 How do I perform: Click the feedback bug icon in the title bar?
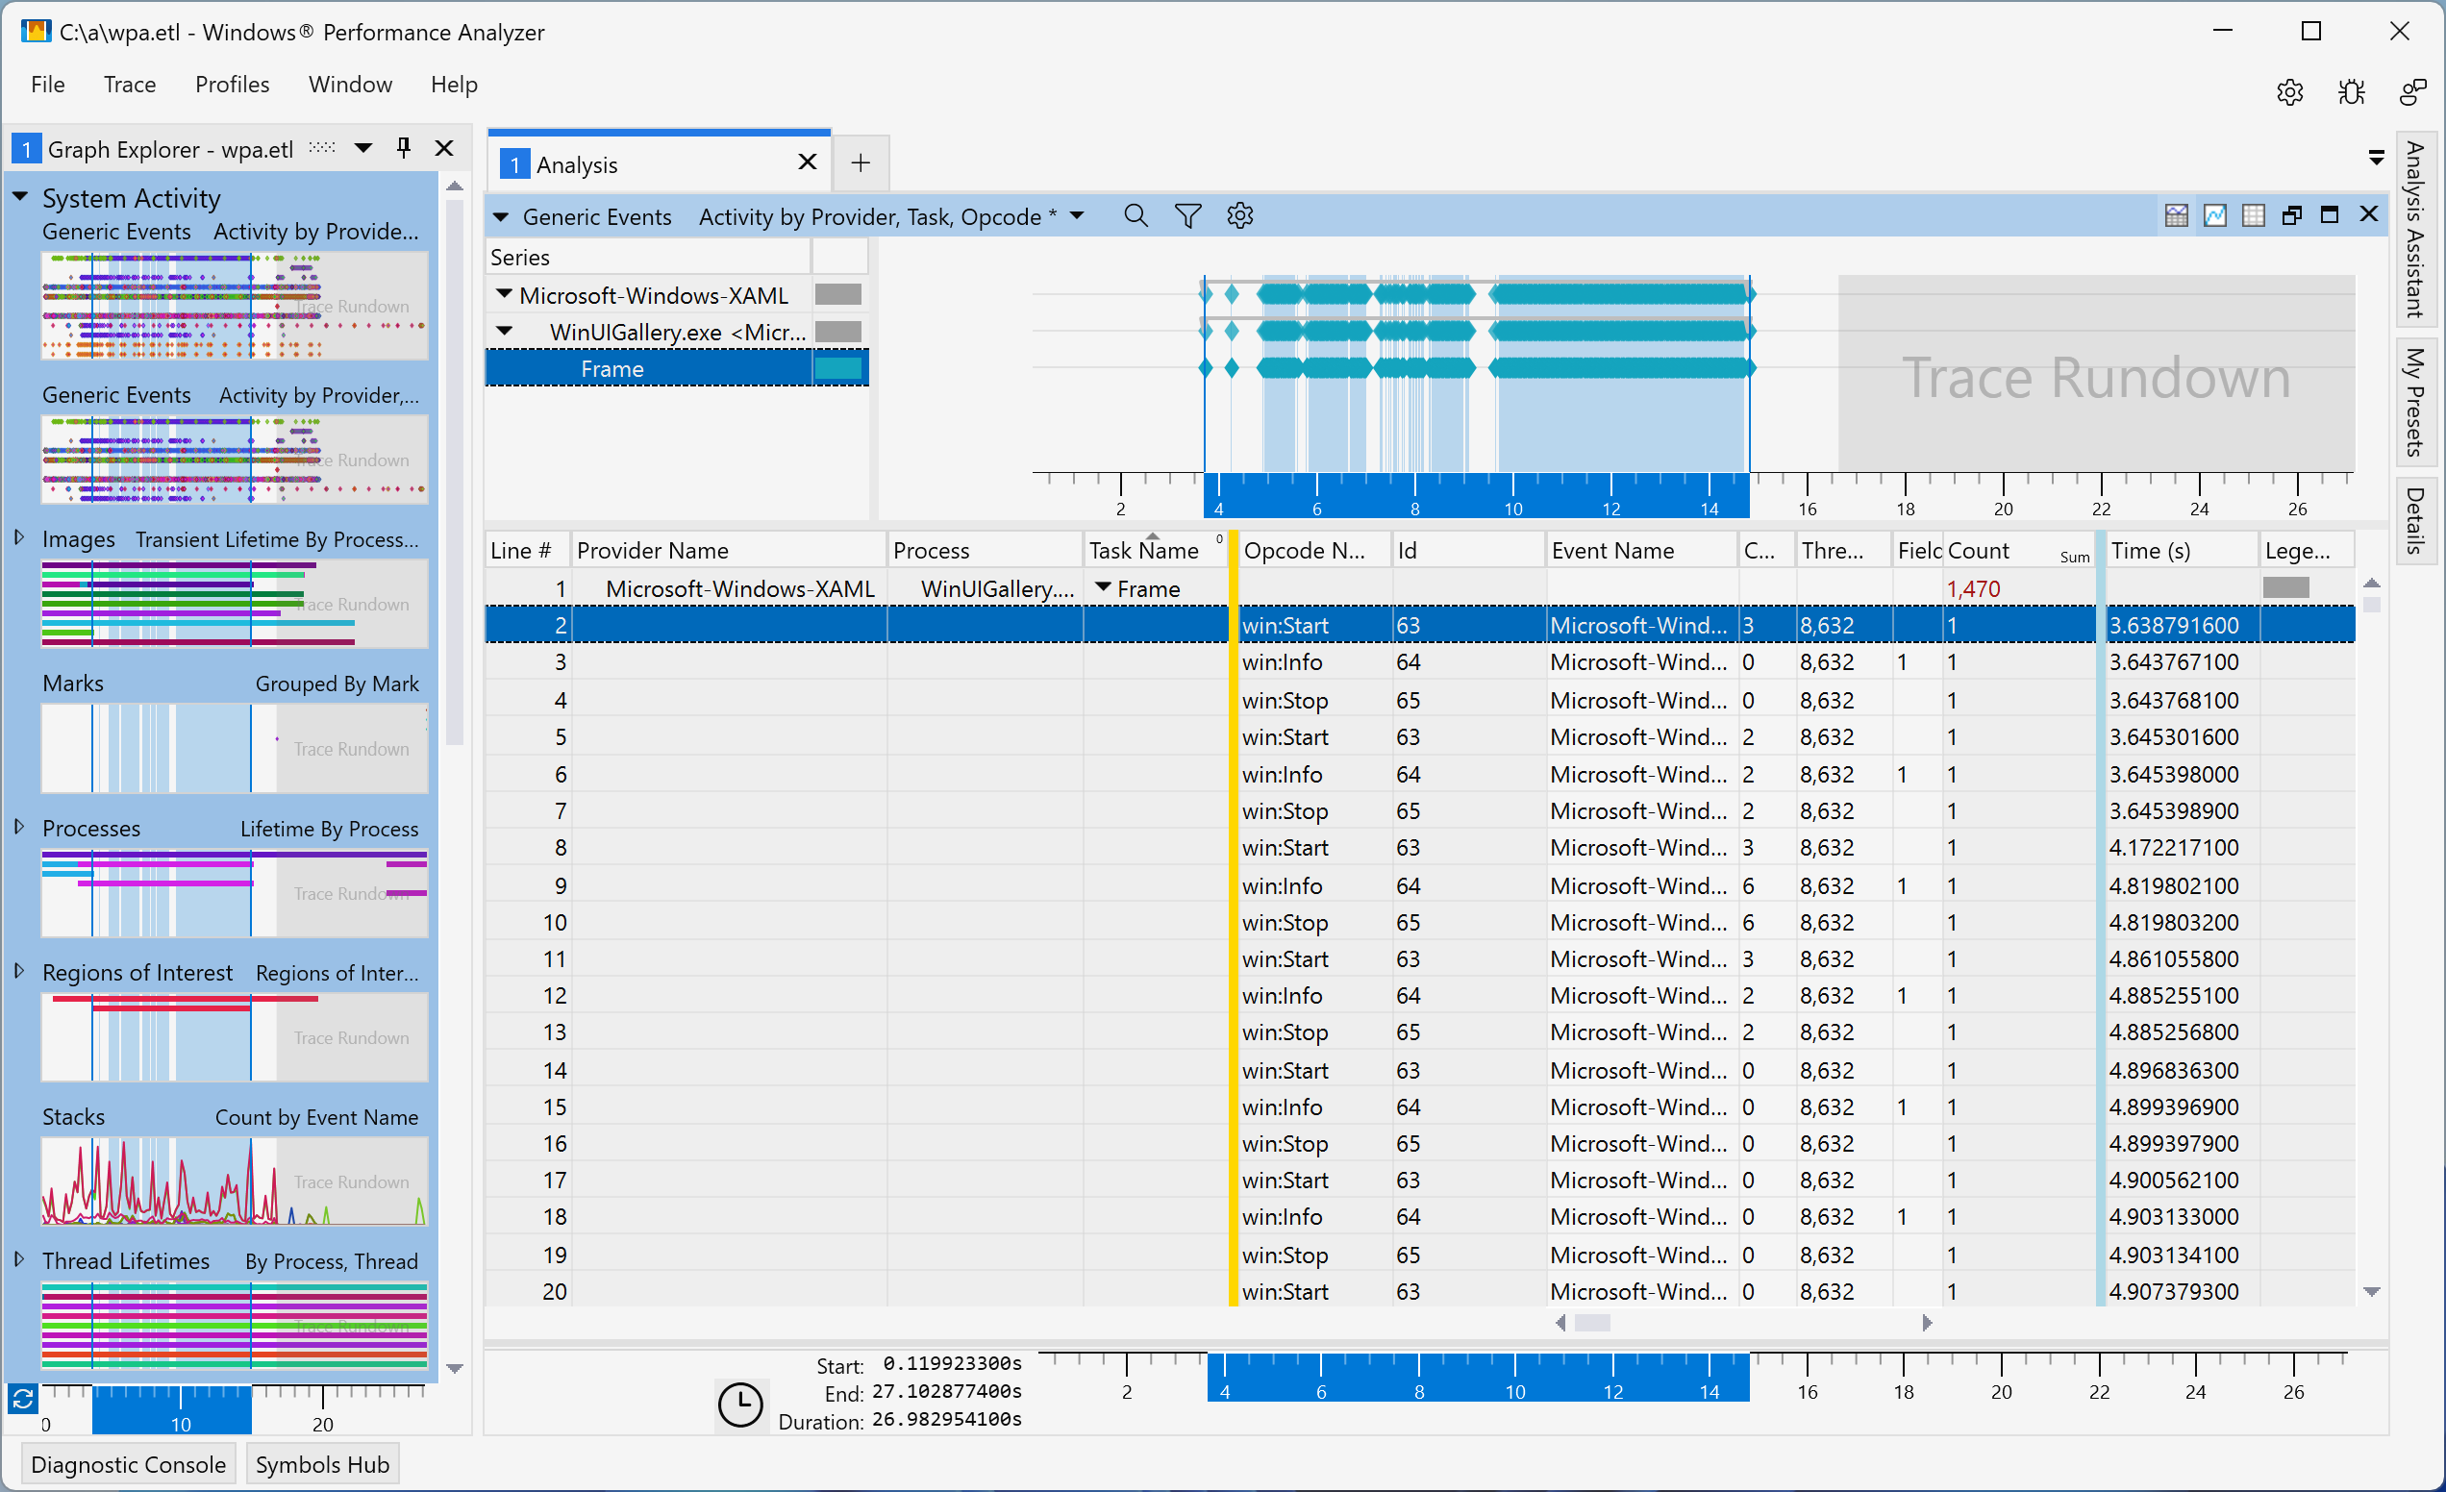pyautogui.click(x=2352, y=91)
